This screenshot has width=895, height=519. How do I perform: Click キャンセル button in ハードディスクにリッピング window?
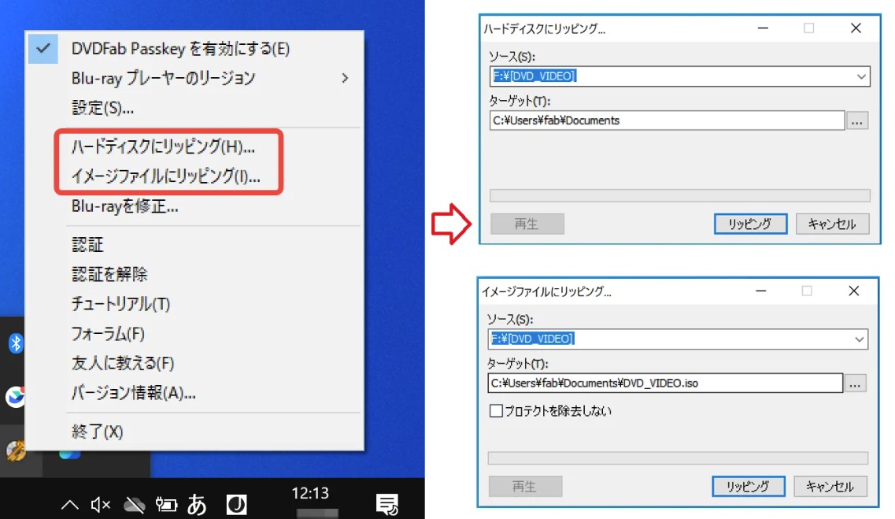coord(832,224)
